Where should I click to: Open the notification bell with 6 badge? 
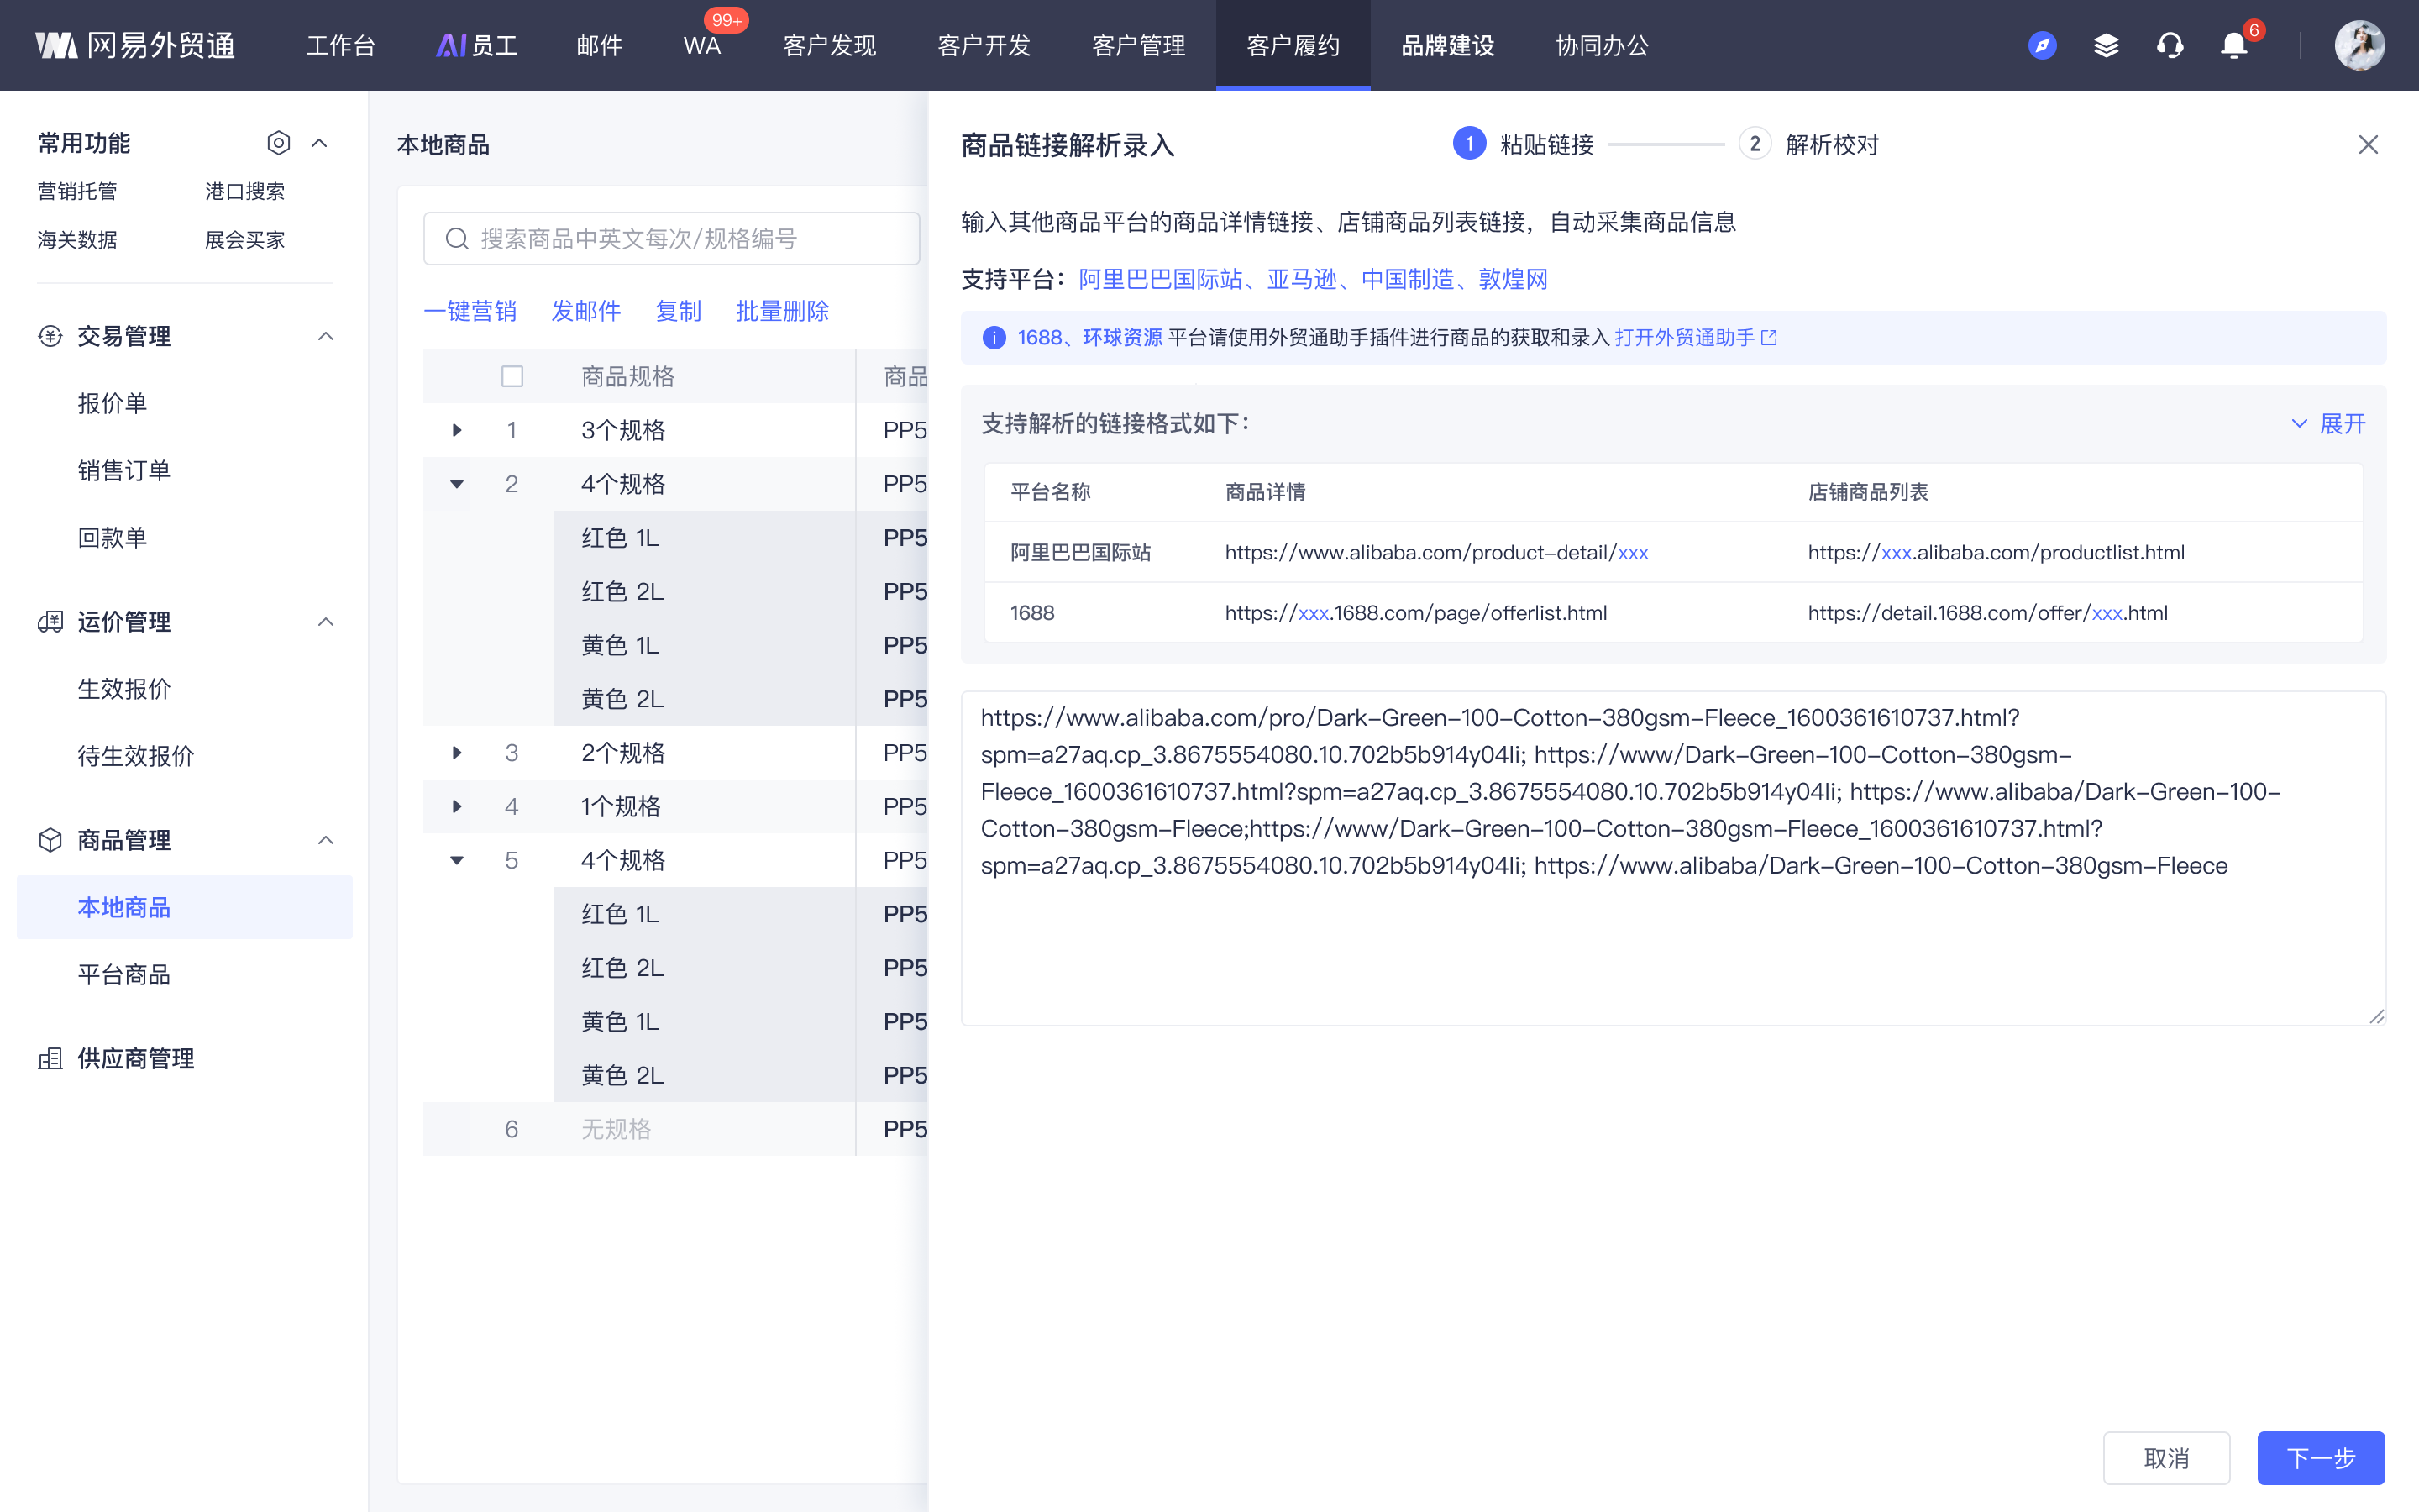coord(2234,45)
